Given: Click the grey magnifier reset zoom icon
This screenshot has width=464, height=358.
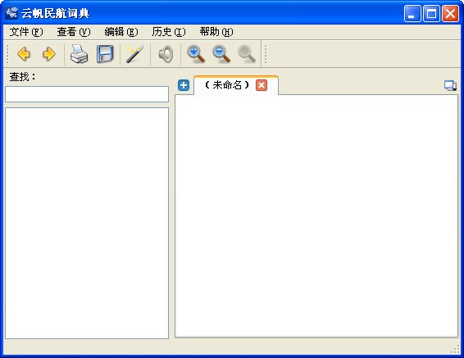Looking at the screenshot, I should 247,54.
